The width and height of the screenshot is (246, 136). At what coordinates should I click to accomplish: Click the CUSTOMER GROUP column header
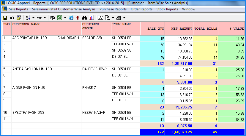pyautogui.click(x=96, y=28)
